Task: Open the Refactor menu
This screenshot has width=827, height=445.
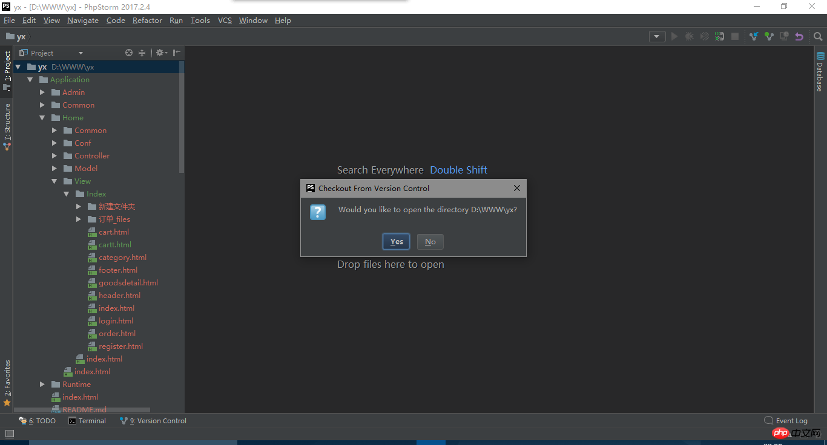Action: pyautogui.click(x=147, y=20)
